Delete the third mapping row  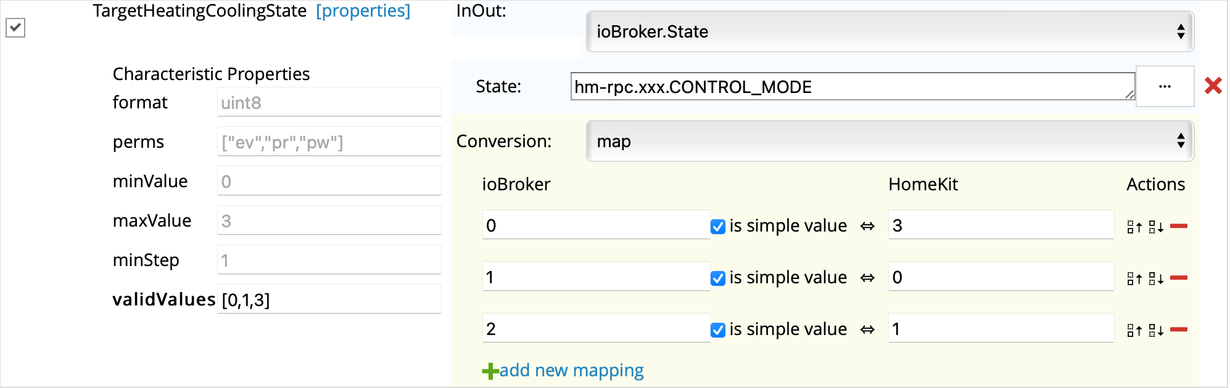(x=1179, y=329)
